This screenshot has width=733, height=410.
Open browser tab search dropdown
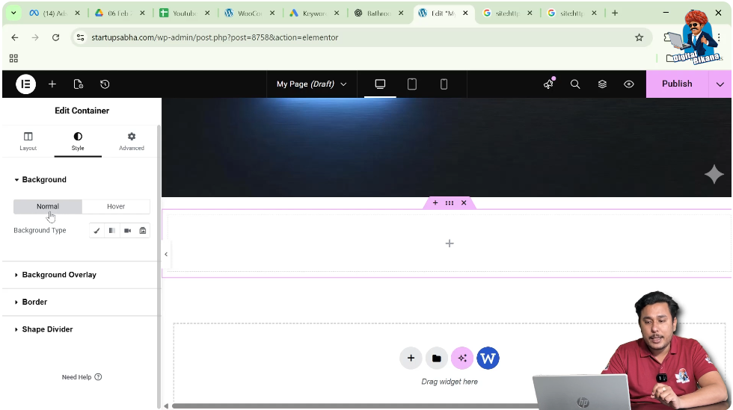coord(13,13)
